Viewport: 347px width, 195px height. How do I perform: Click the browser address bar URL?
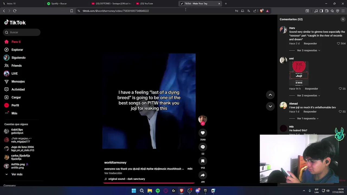pyautogui.click(x=116, y=11)
